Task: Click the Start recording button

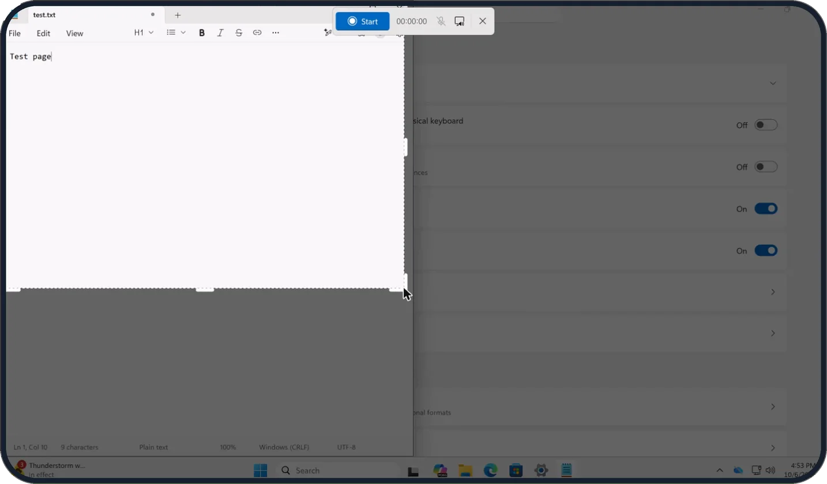Action: pyautogui.click(x=362, y=21)
